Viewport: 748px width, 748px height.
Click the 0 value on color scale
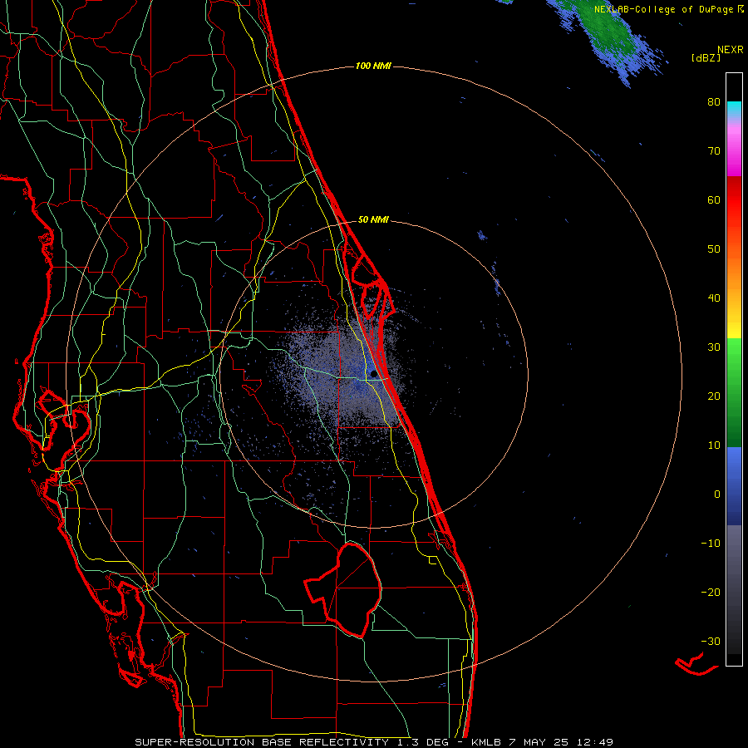(717, 495)
